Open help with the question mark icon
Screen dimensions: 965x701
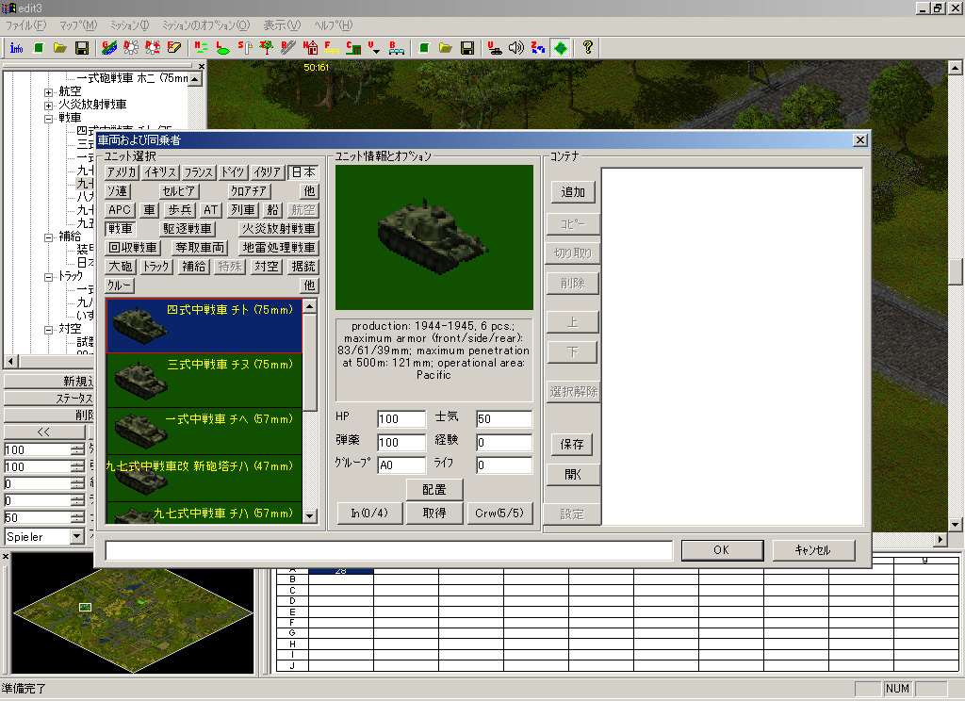(x=588, y=48)
